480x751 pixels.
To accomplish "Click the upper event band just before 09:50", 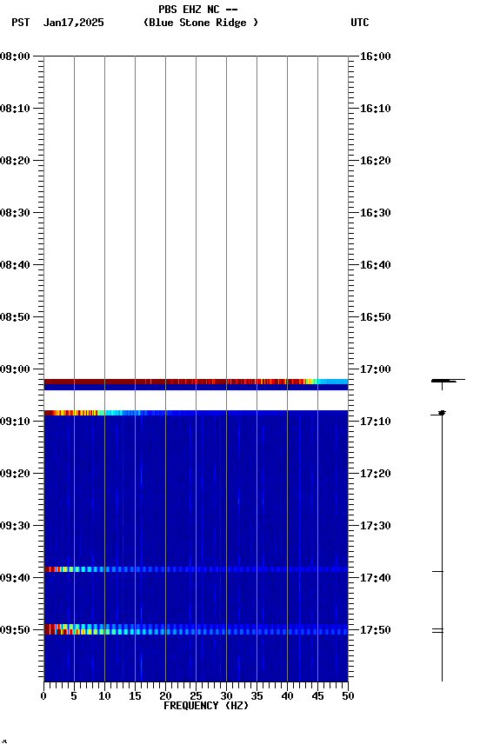I will [x=196, y=627].
